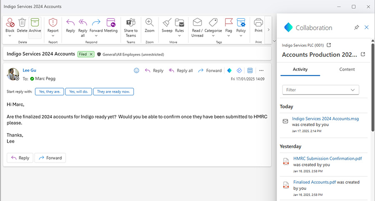This screenshot has width=375, height=201.
Task: Expand the Flag dropdown arrow
Action: click(228, 36)
